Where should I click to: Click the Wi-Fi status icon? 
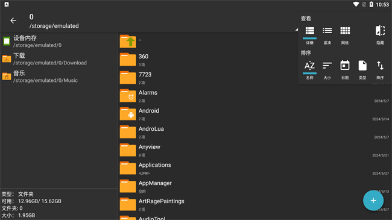click(x=356, y=4)
